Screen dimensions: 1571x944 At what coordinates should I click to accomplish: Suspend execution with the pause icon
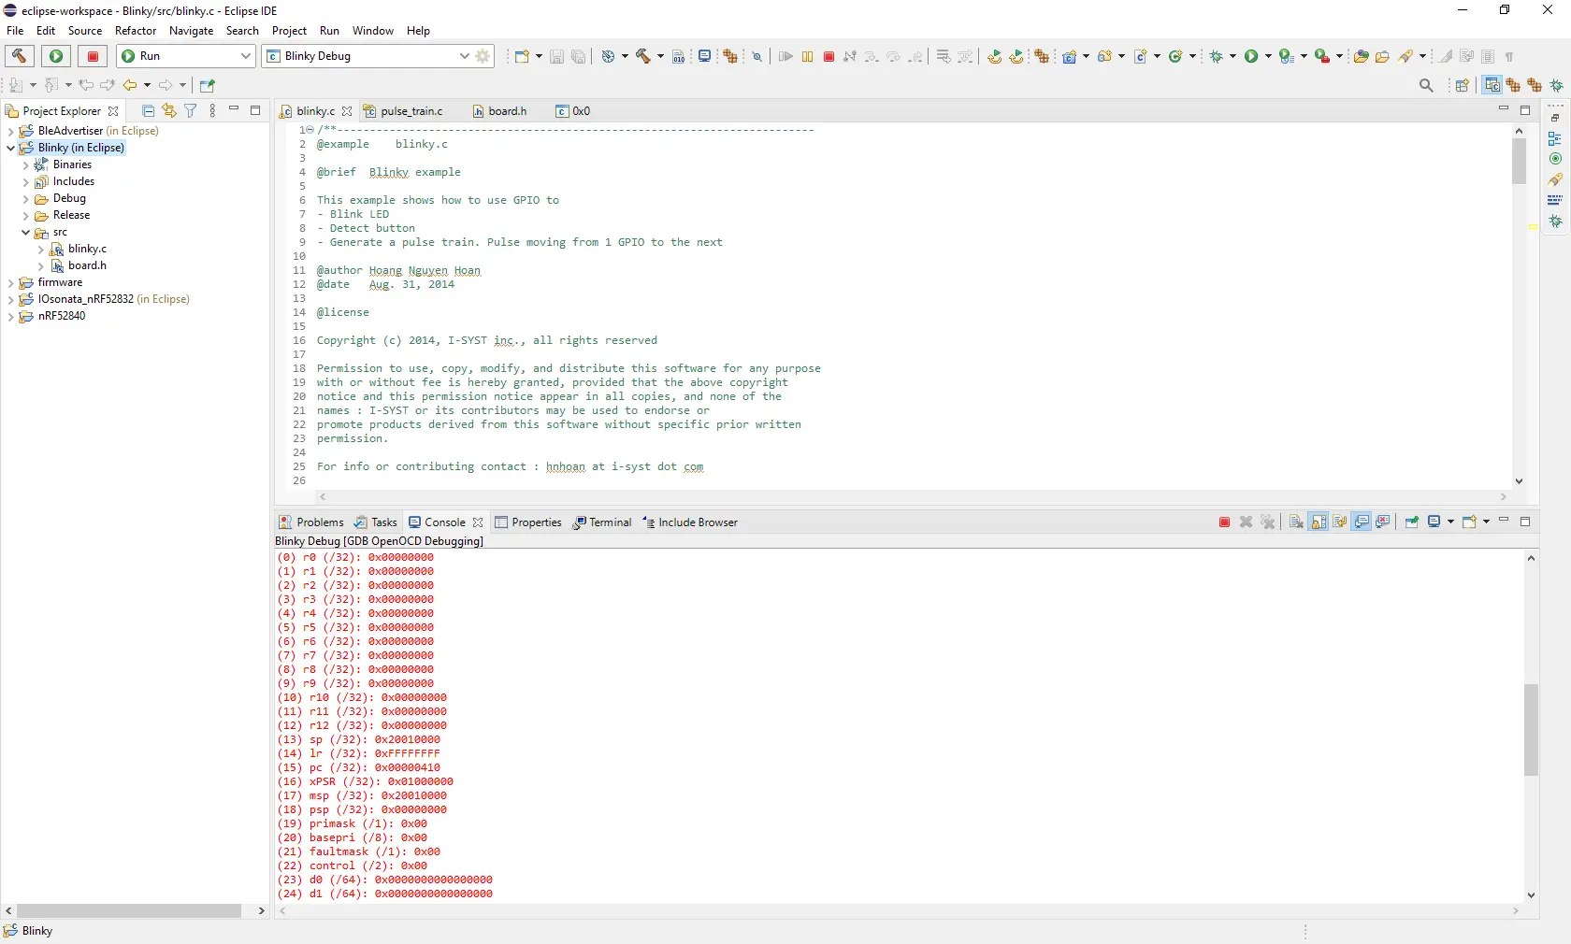807,56
